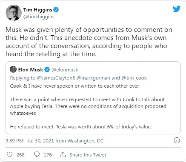Open replies via speech bubble icon
This screenshot has width=186, height=162.
click(x=37, y=154)
